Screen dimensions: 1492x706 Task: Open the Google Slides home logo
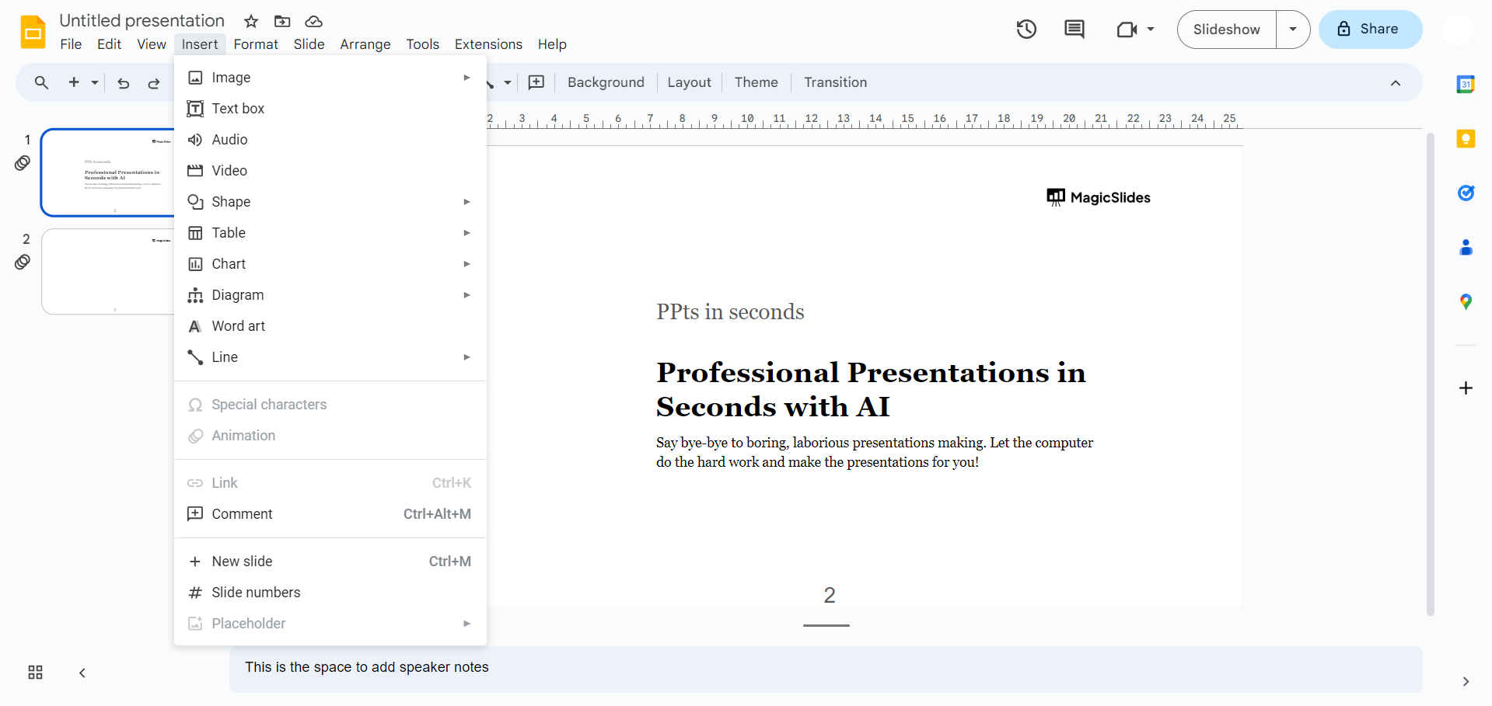(x=33, y=32)
